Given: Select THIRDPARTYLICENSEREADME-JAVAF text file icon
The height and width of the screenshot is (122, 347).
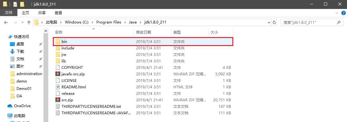Looking at the screenshot, I should coord(58,113).
